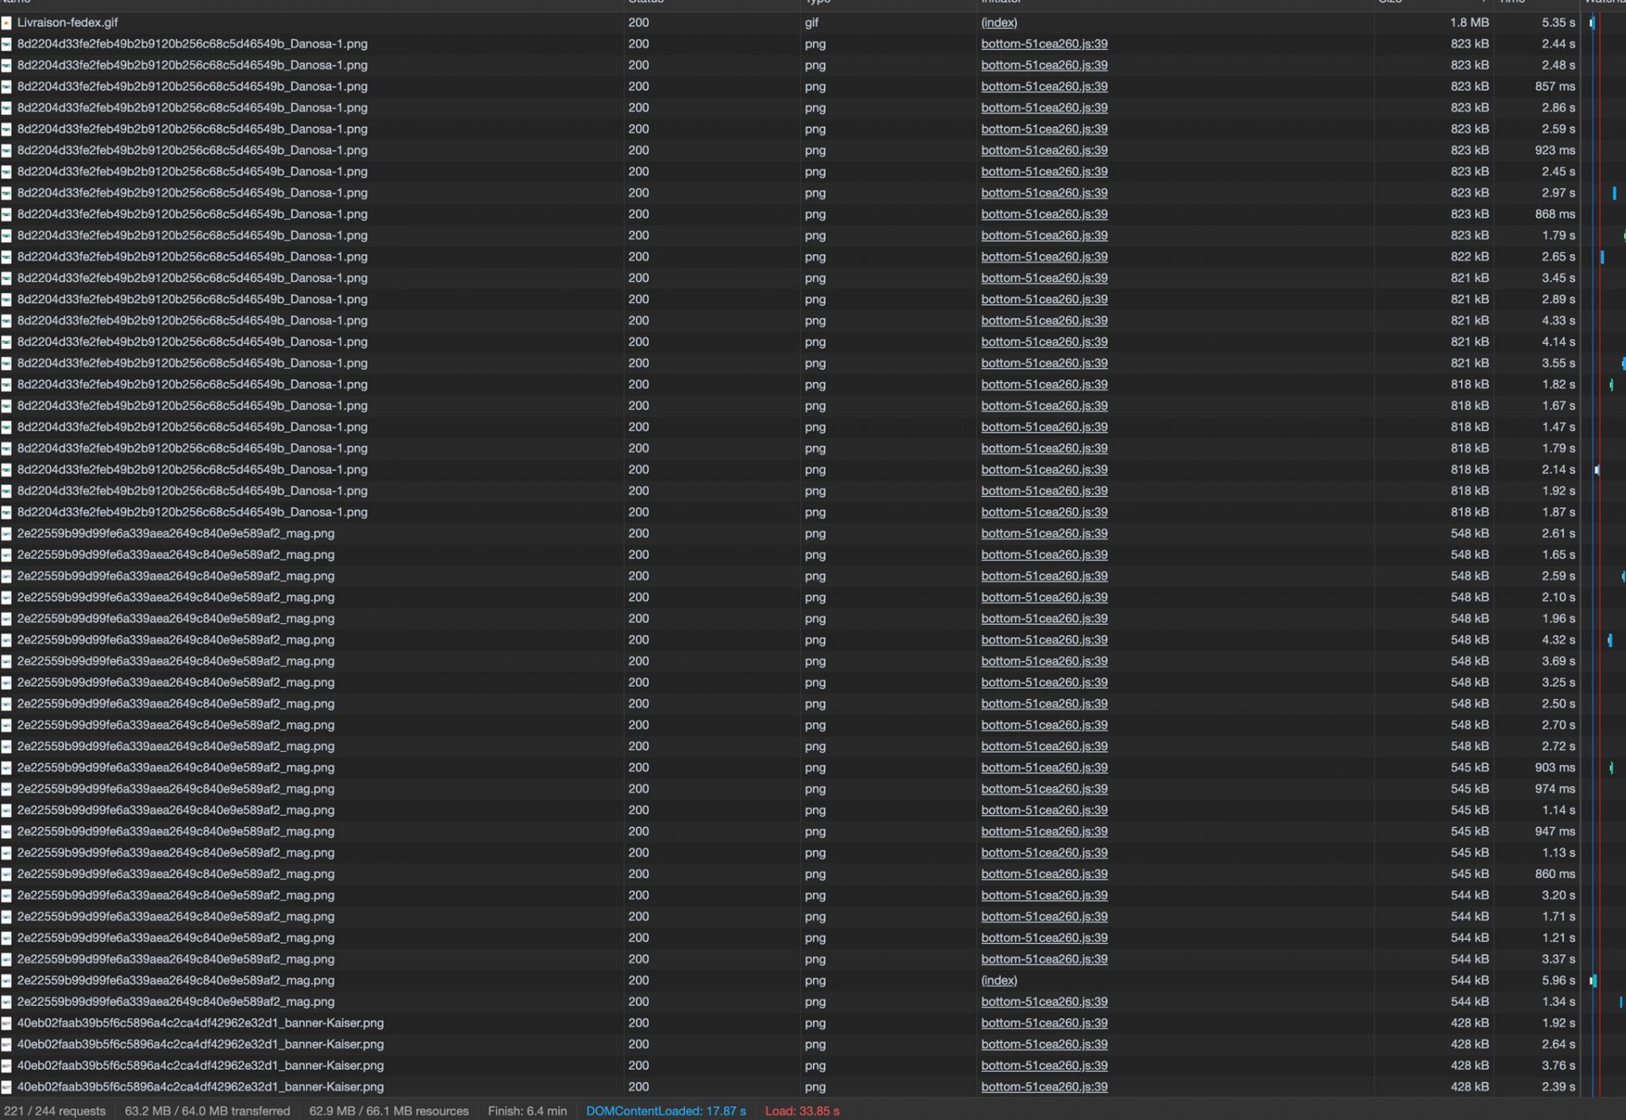Screen dimensions: 1626x1120
Task: Click the 63.2 MB / 64.0 MB transferred summary
Action: pyautogui.click(x=207, y=1111)
